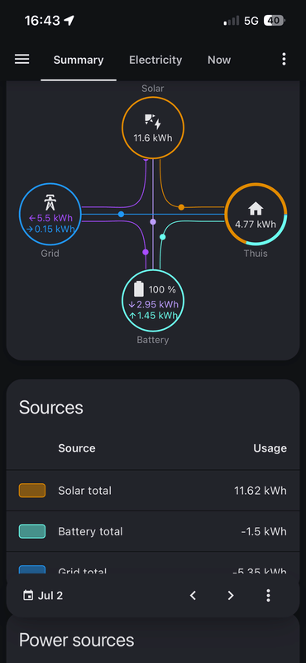This screenshot has height=663, width=306.
Task: Switch to the Summary tab
Action: 79,60
